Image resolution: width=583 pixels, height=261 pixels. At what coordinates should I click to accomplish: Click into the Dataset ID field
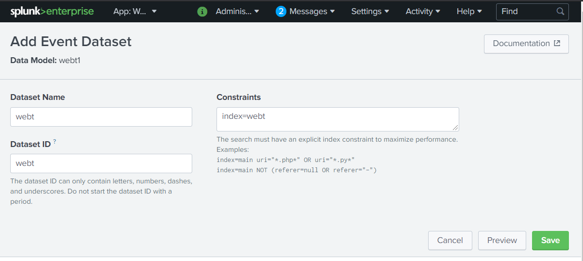(101, 163)
